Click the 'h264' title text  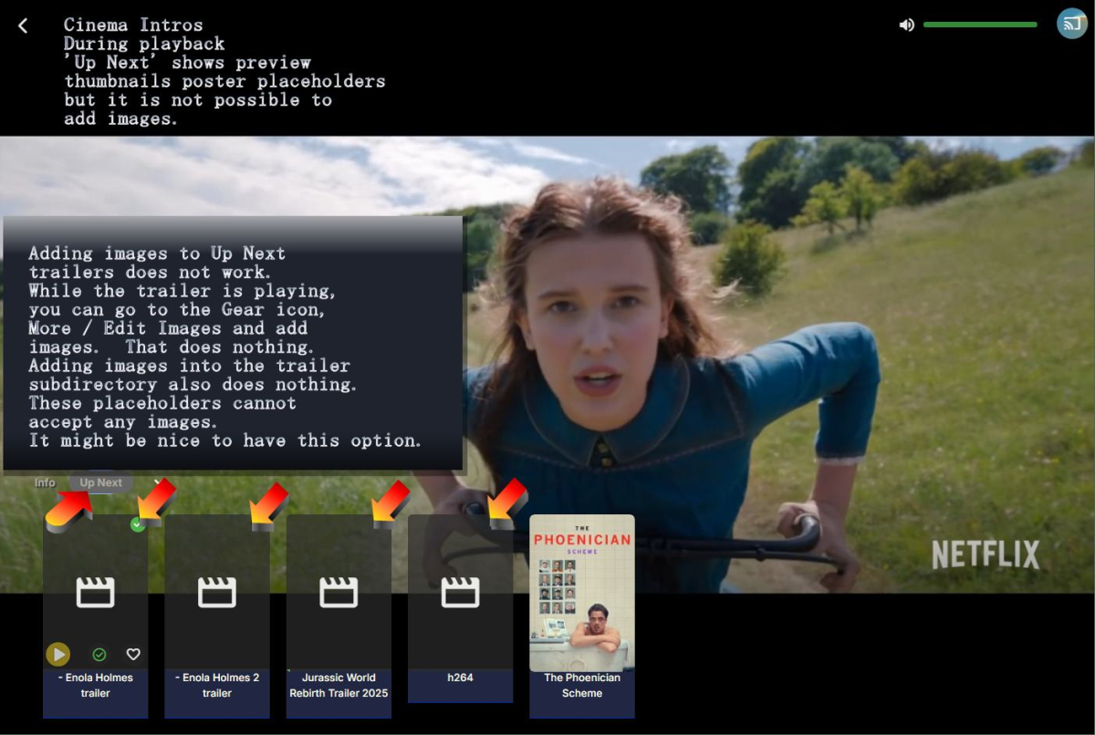(x=460, y=678)
